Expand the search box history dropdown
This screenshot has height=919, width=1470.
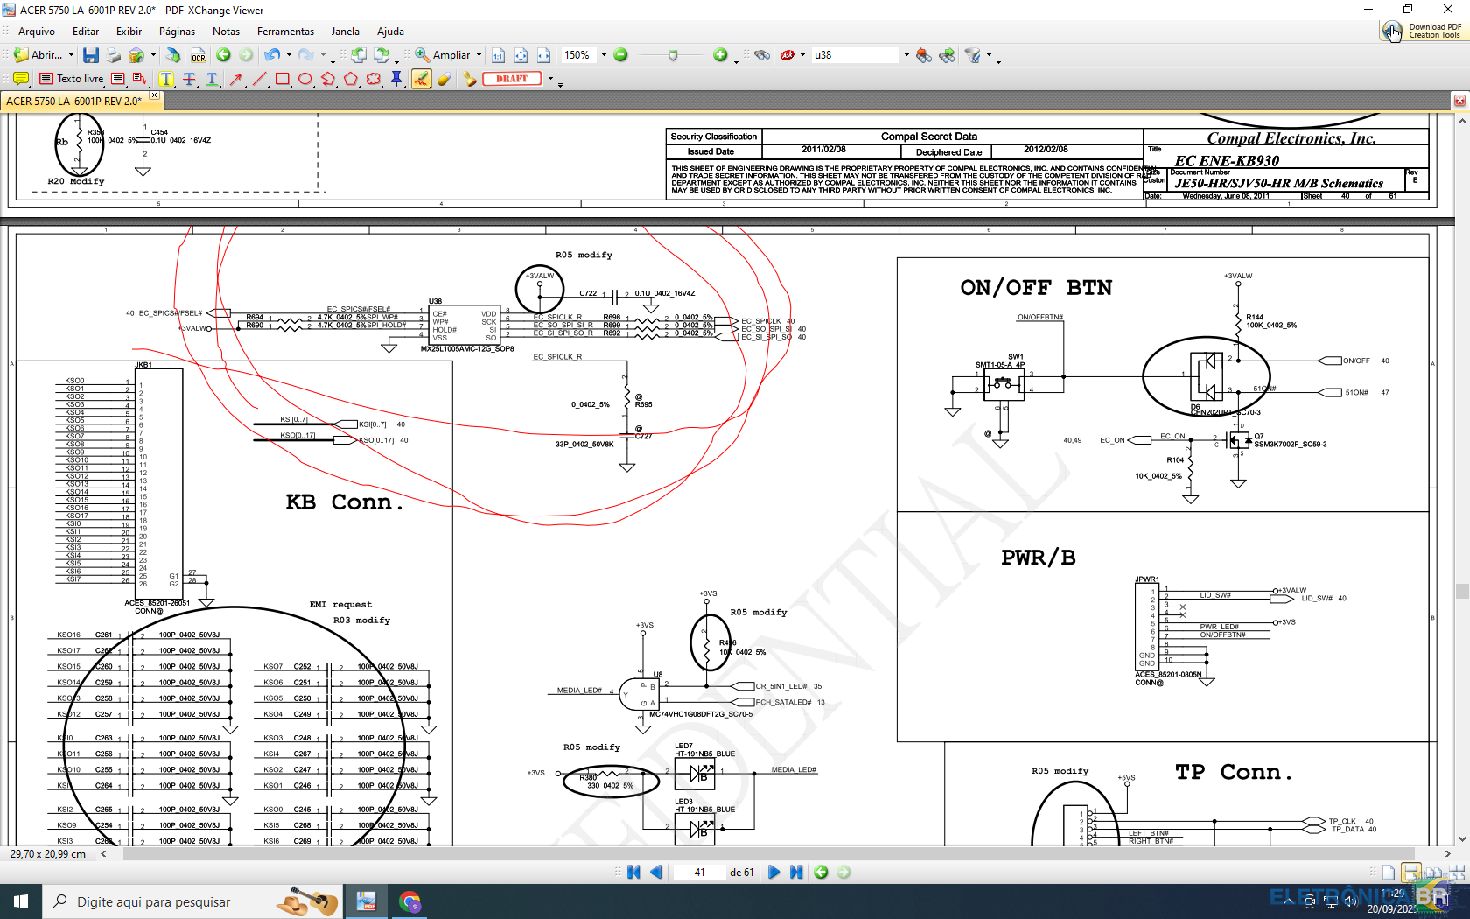pyautogui.click(x=906, y=55)
